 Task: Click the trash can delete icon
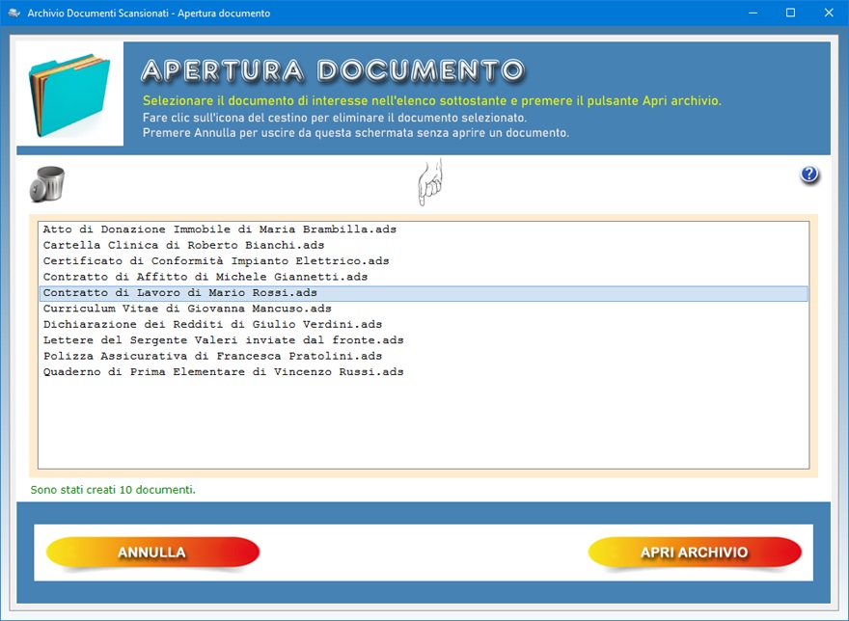tap(46, 184)
